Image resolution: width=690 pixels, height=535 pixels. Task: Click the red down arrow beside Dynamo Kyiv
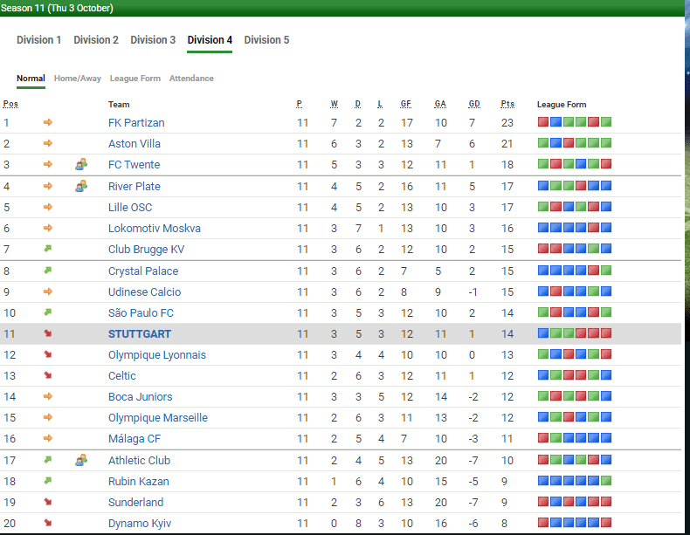tap(48, 523)
